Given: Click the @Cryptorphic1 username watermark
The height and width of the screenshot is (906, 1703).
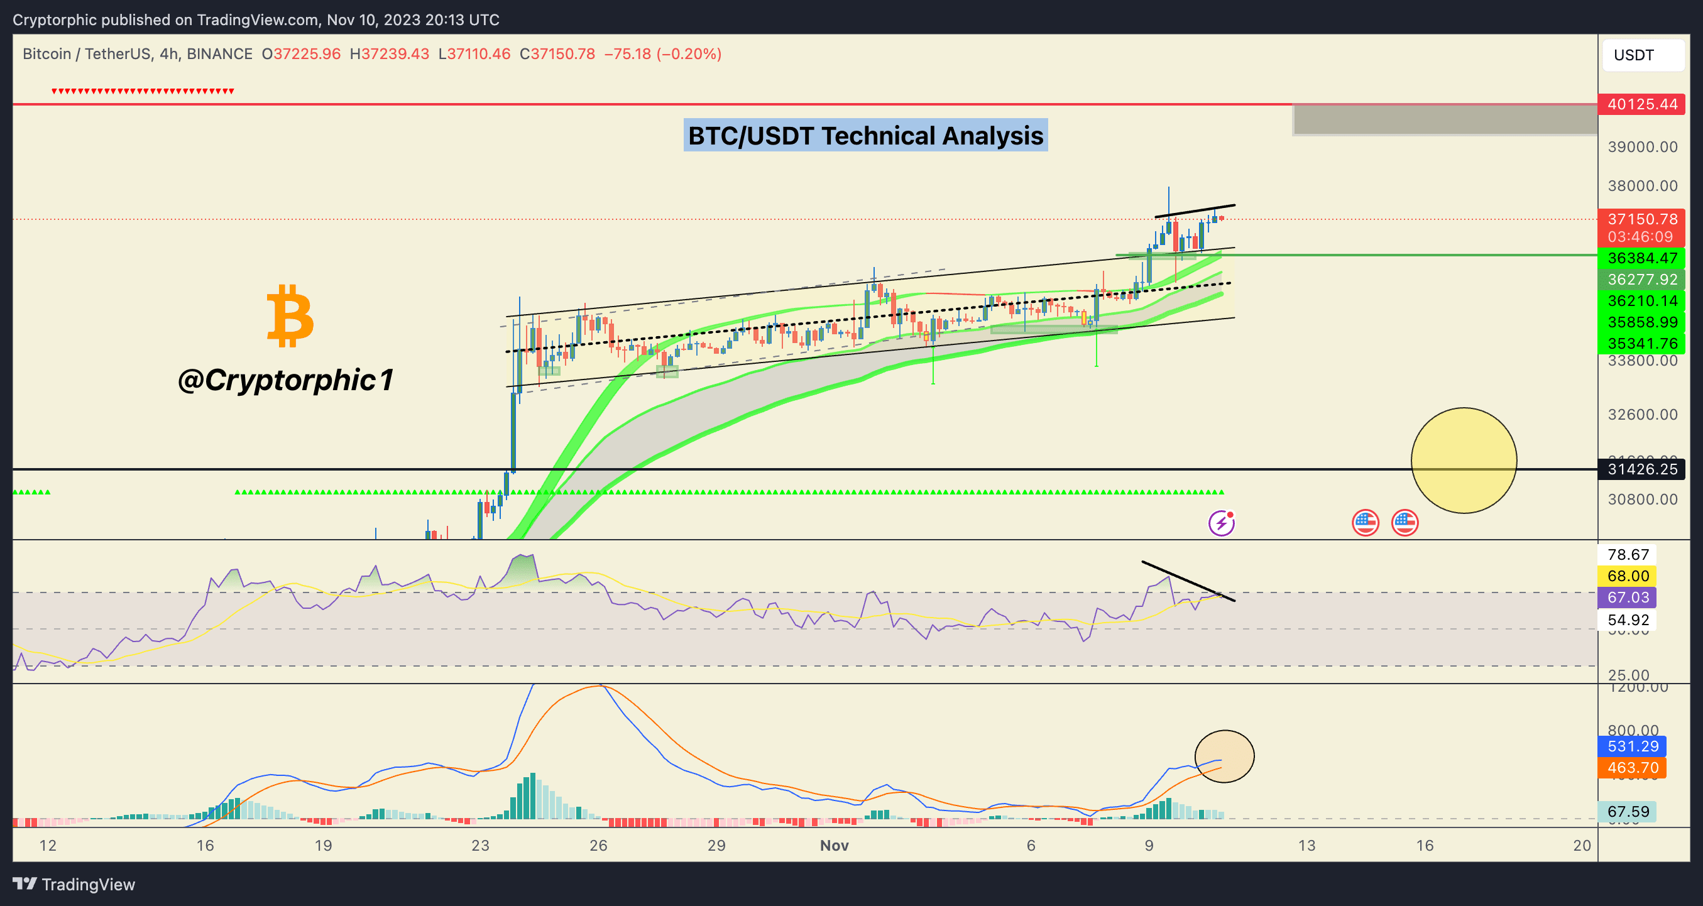Looking at the screenshot, I should 285,380.
